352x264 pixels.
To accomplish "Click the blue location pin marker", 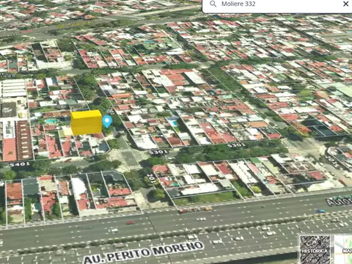I will (107, 122).
